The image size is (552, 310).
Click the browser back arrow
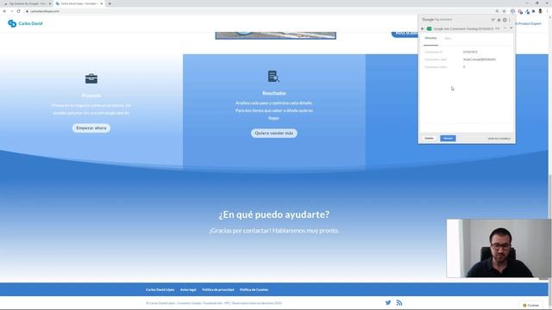pos(4,11)
